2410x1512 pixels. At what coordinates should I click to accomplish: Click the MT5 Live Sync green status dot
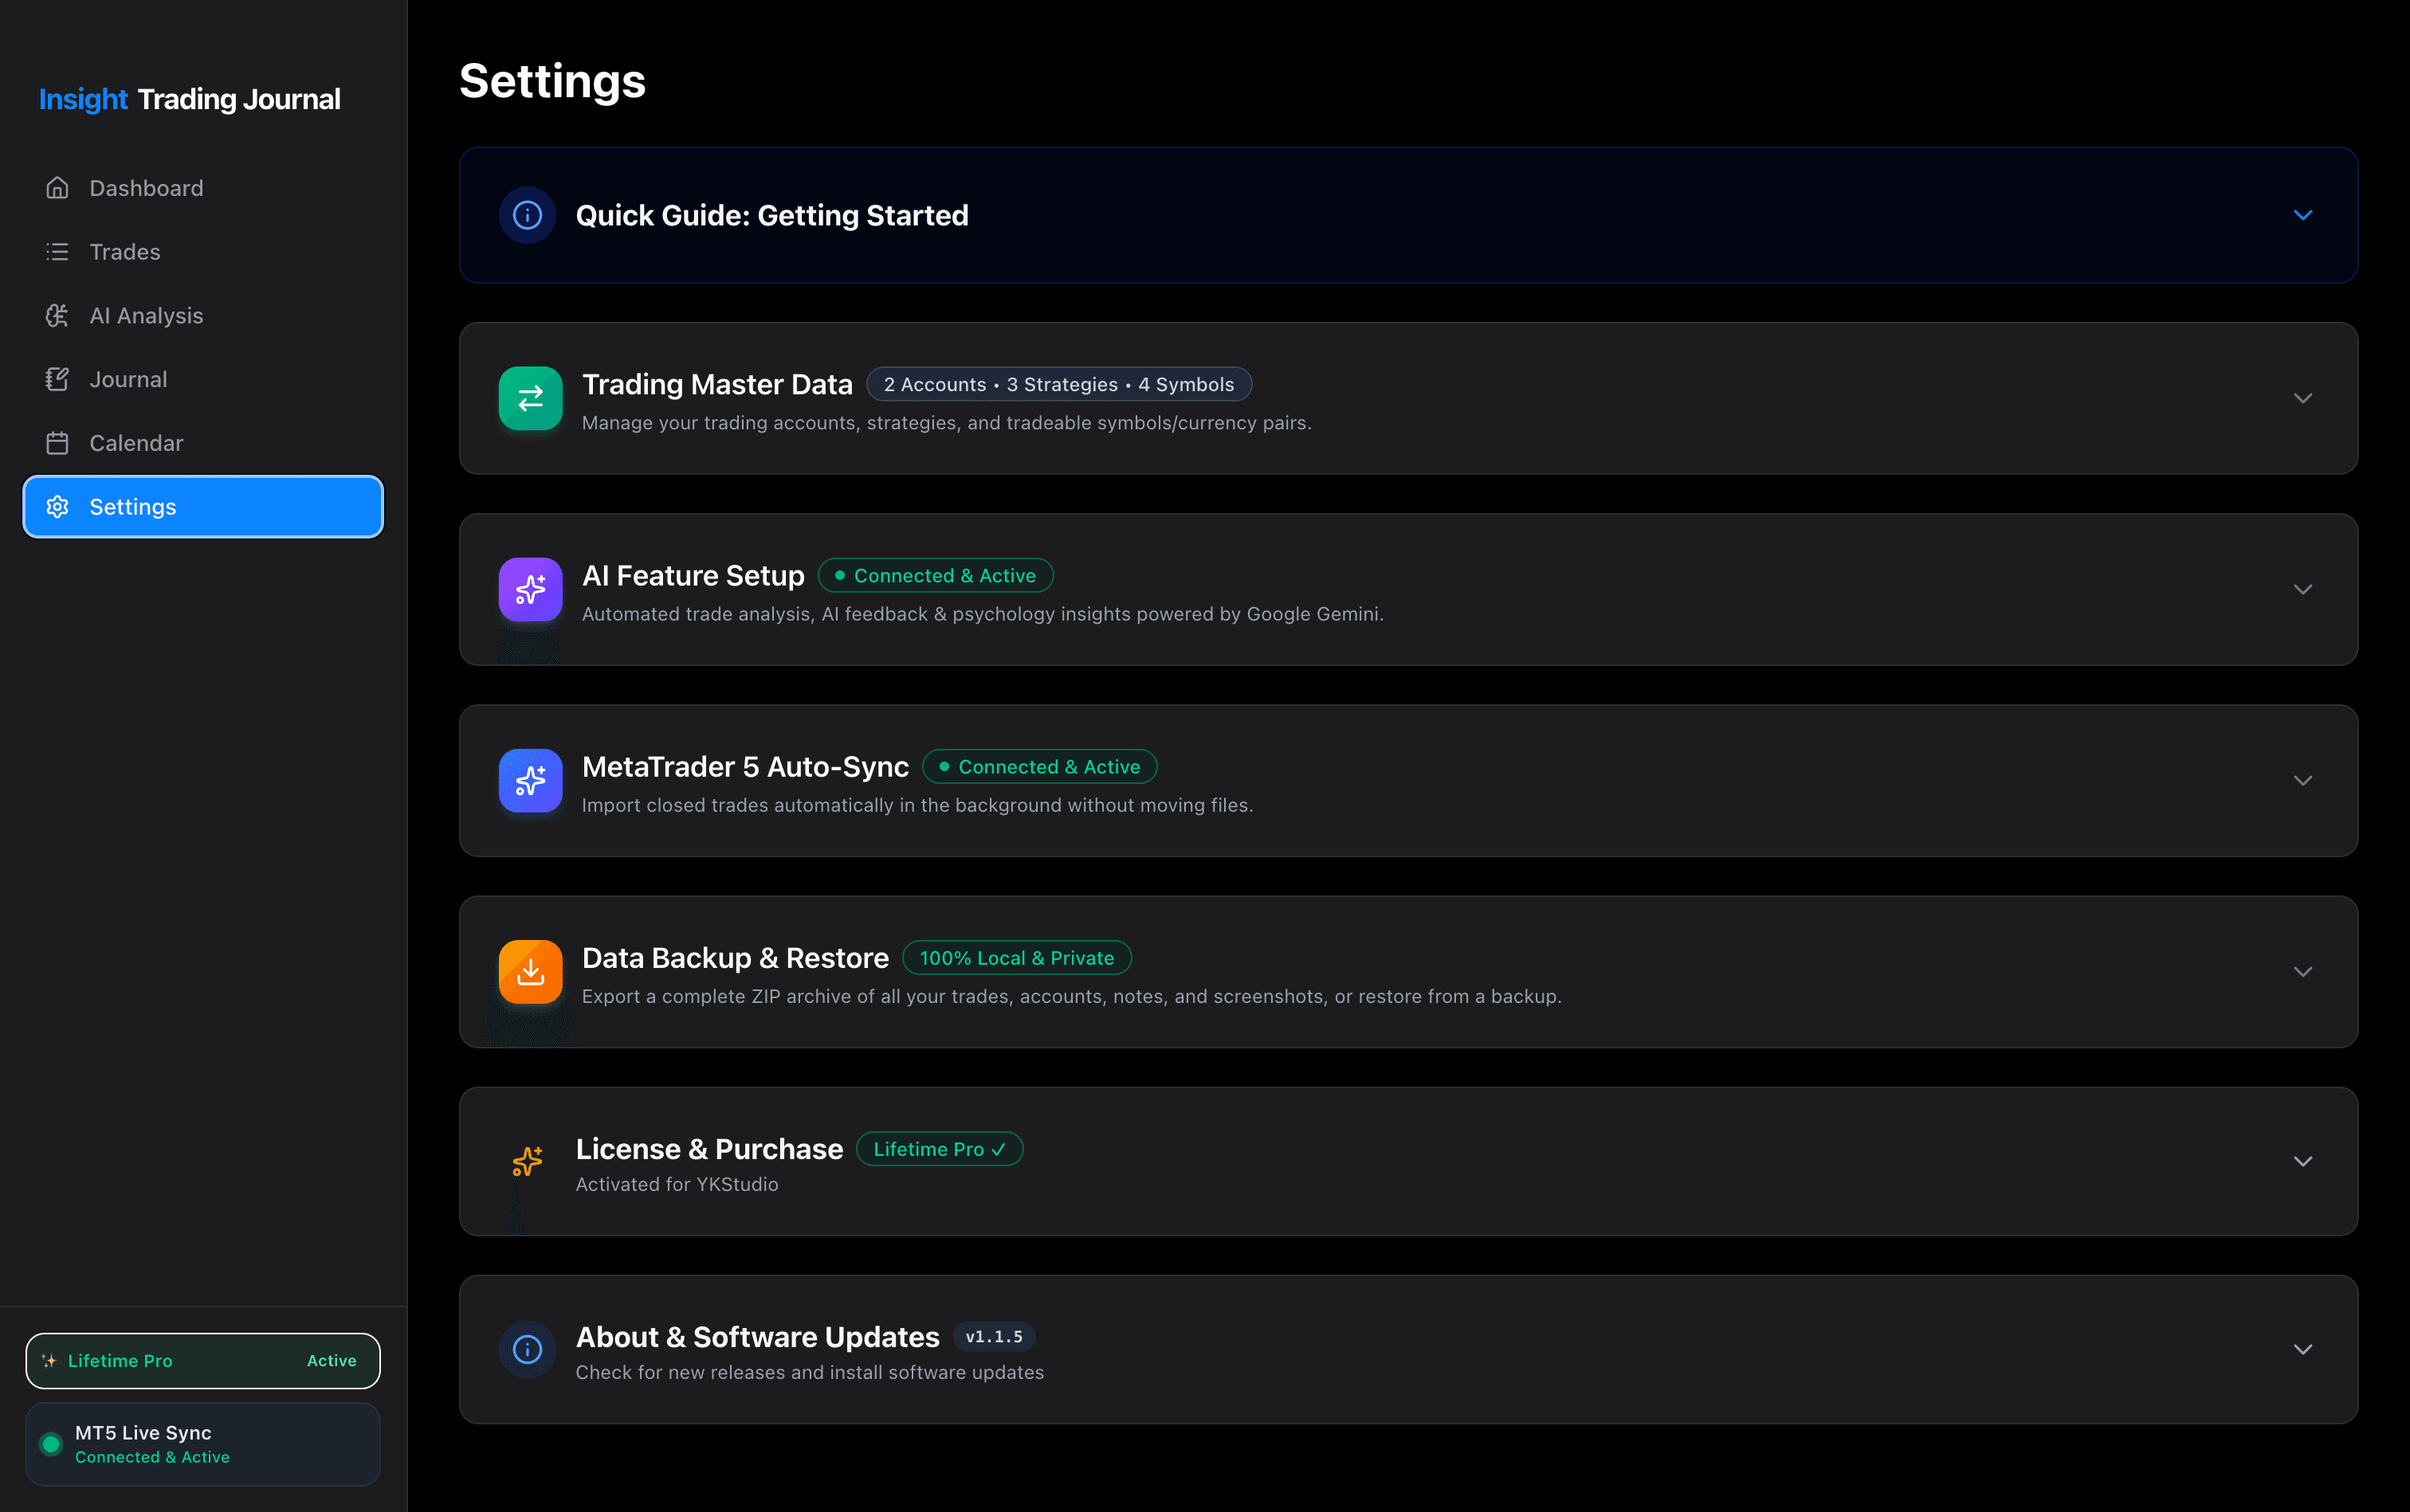point(51,1444)
